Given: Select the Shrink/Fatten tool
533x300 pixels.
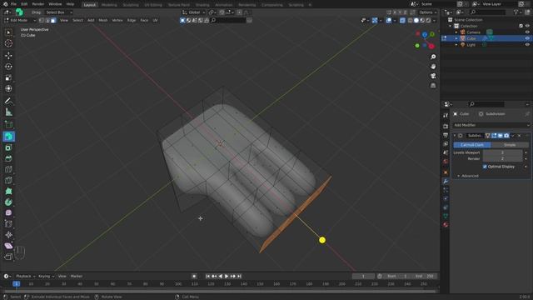Looking at the screenshot, I should pos(8,235).
